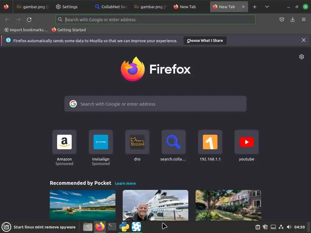
Task: Switch to the second gambar.png tab
Action: (150, 7)
